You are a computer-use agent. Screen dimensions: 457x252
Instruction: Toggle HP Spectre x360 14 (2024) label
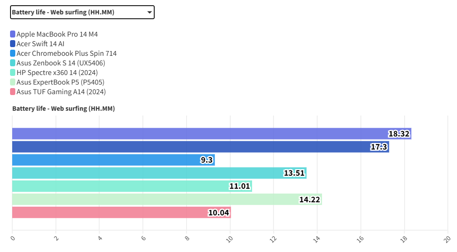[x=57, y=72]
